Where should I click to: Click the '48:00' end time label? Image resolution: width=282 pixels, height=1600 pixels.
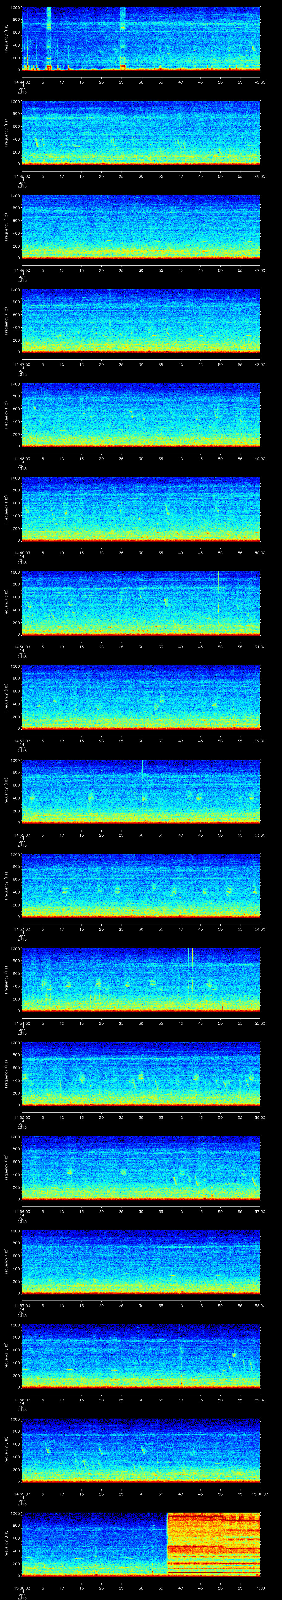pos(260,365)
